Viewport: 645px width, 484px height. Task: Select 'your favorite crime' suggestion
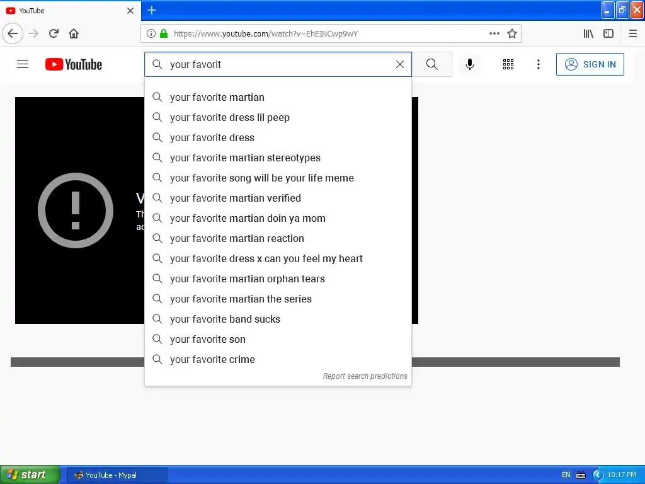278,359
